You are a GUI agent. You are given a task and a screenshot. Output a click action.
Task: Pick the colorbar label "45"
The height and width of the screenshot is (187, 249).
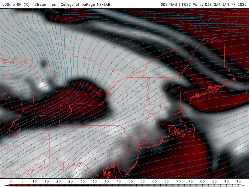pyautogui.click(x=118, y=181)
